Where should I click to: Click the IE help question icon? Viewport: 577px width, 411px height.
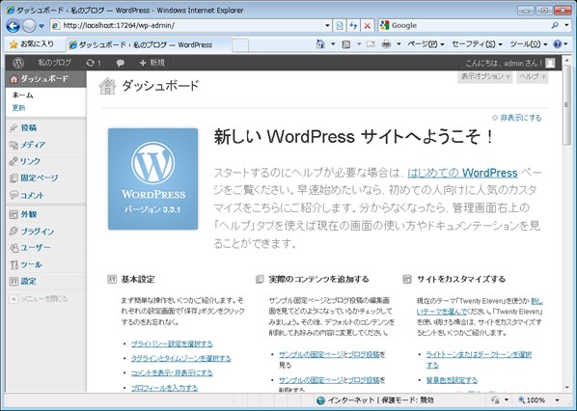coord(557,44)
